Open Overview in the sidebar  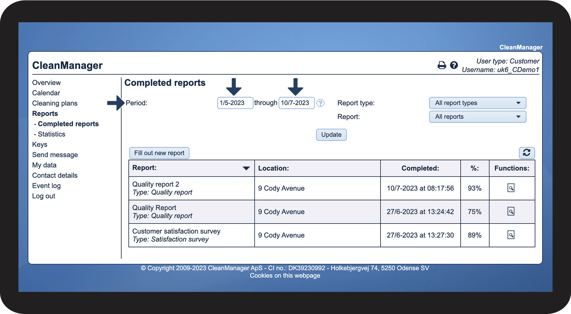pos(47,82)
